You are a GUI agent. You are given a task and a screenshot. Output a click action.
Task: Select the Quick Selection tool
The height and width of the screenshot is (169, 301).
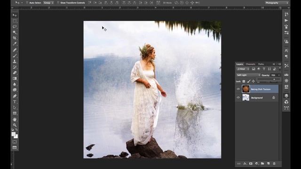pos(15,32)
